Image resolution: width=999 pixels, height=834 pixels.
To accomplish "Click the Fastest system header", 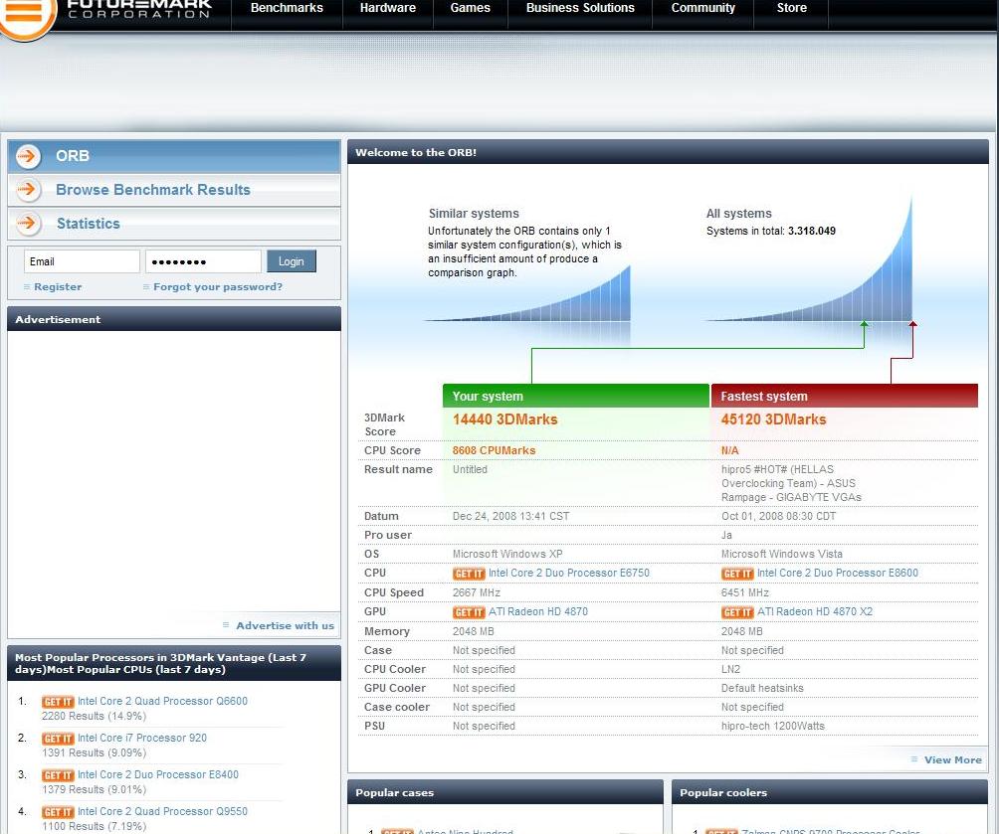I will (844, 396).
